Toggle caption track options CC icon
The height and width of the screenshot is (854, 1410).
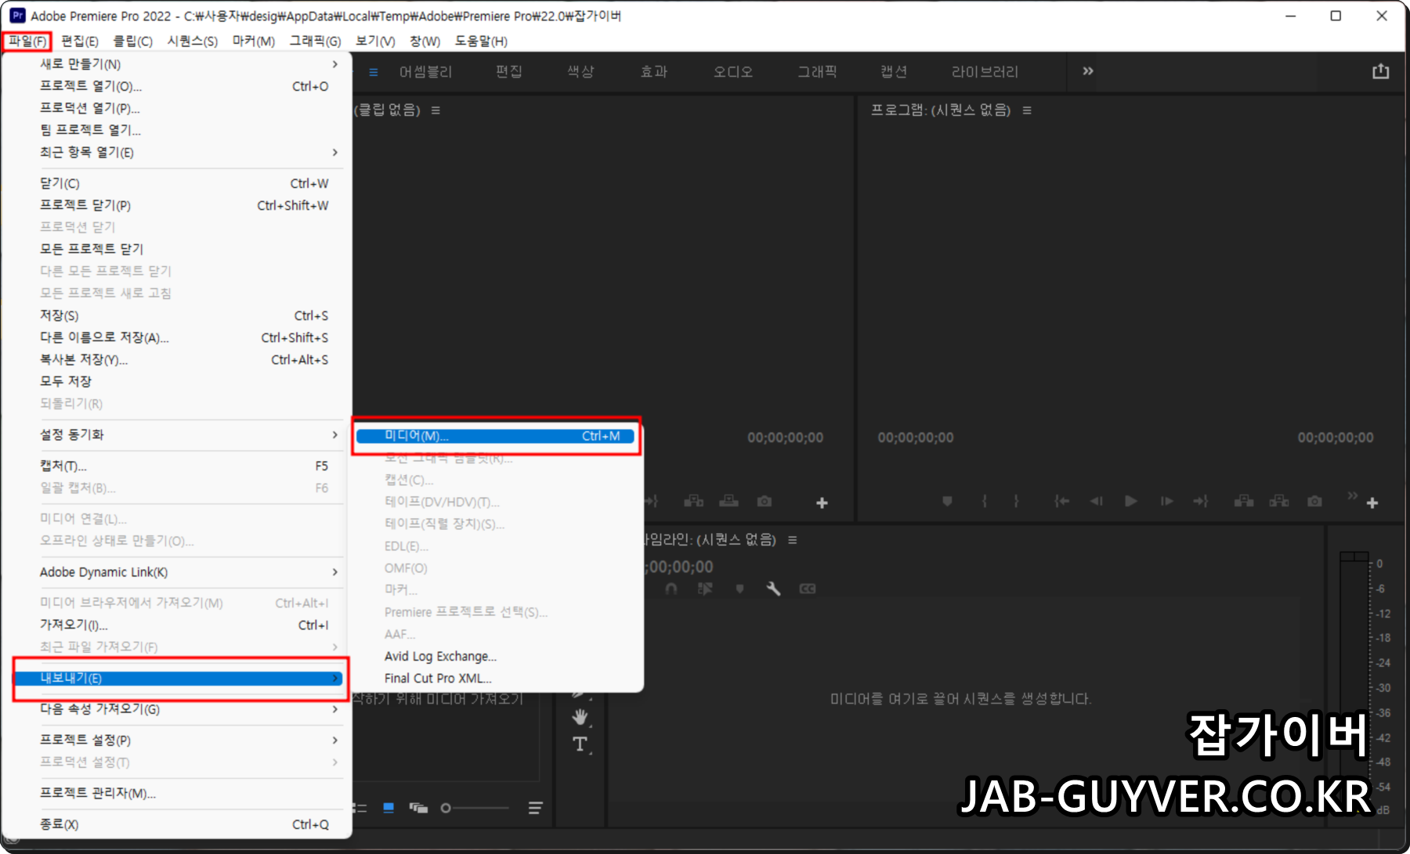point(808,589)
